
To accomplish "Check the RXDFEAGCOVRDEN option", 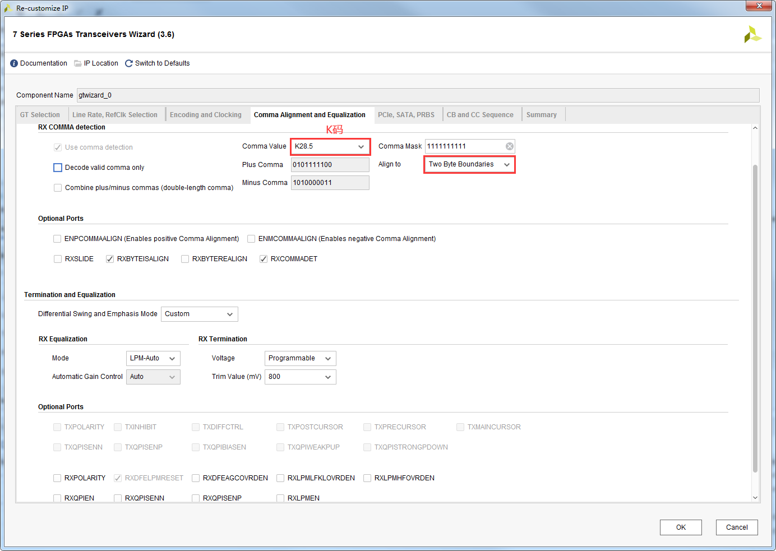I will (x=196, y=478).
